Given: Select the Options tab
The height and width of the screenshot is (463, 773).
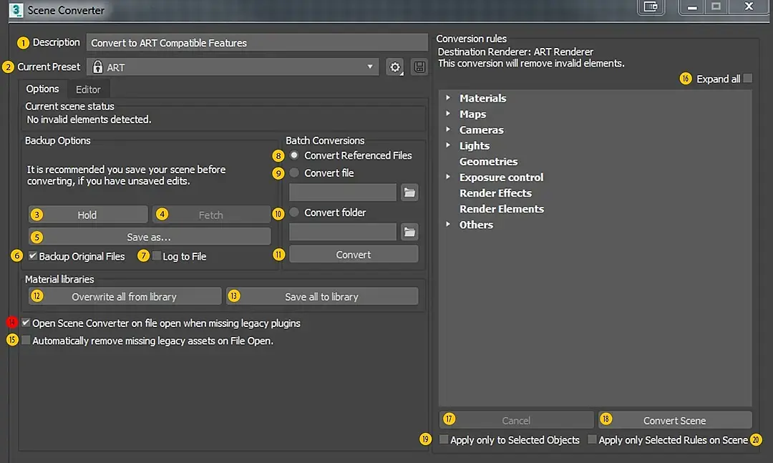Looking at the screenshot, I should (42, 89).
